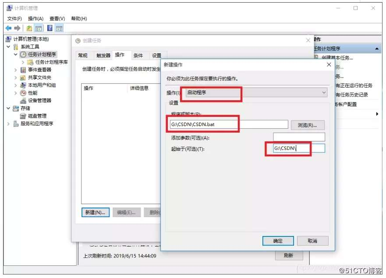386x278 pixels.
Task: Click the back arrow toolbar icon
Action: (9, 28)
